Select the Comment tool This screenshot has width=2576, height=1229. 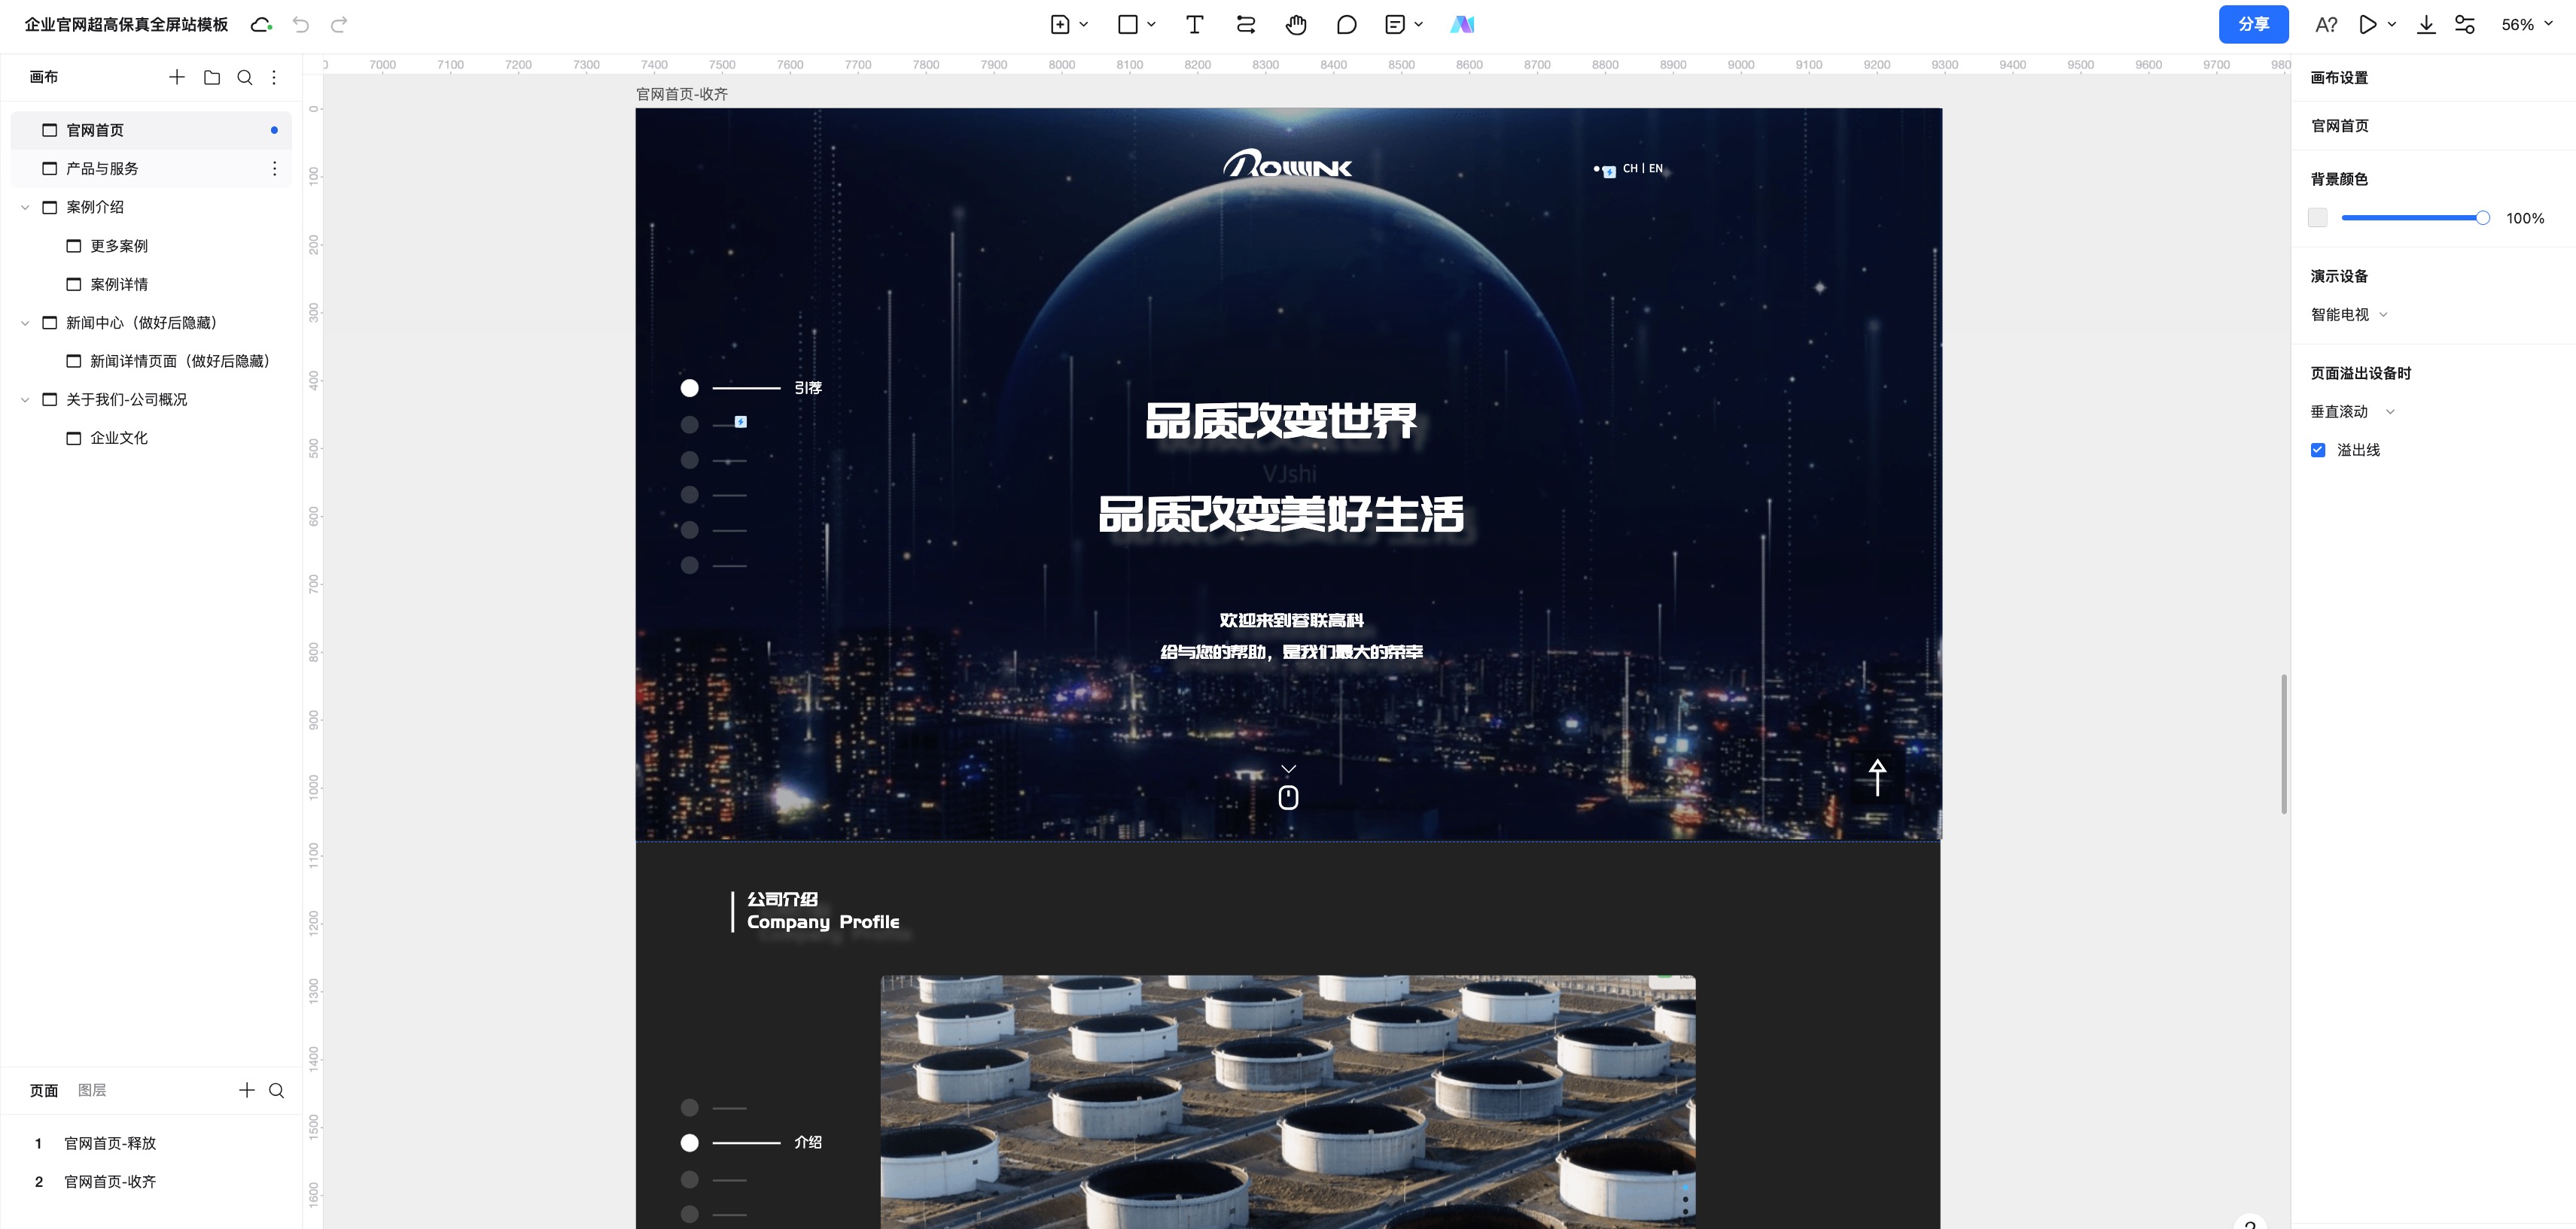point(1346,25)
